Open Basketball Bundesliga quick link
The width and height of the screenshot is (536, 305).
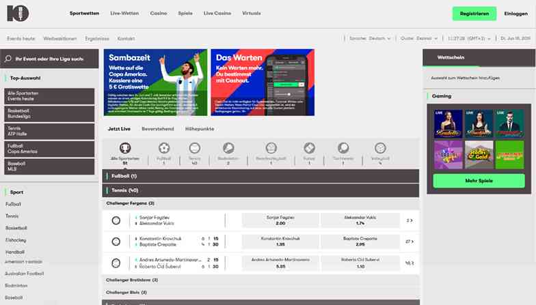pyautogui.click(x=49, y=114)
